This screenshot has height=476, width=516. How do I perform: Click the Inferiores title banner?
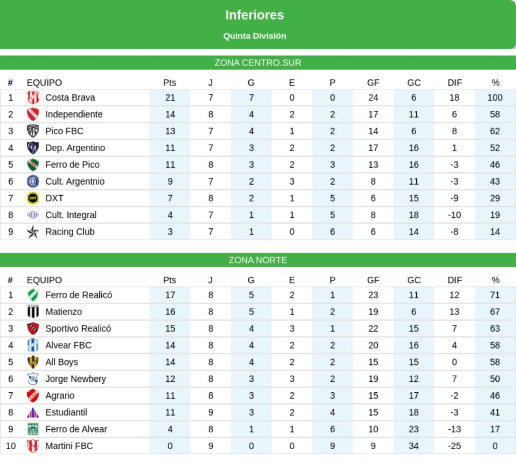click(x=254, y=15)
